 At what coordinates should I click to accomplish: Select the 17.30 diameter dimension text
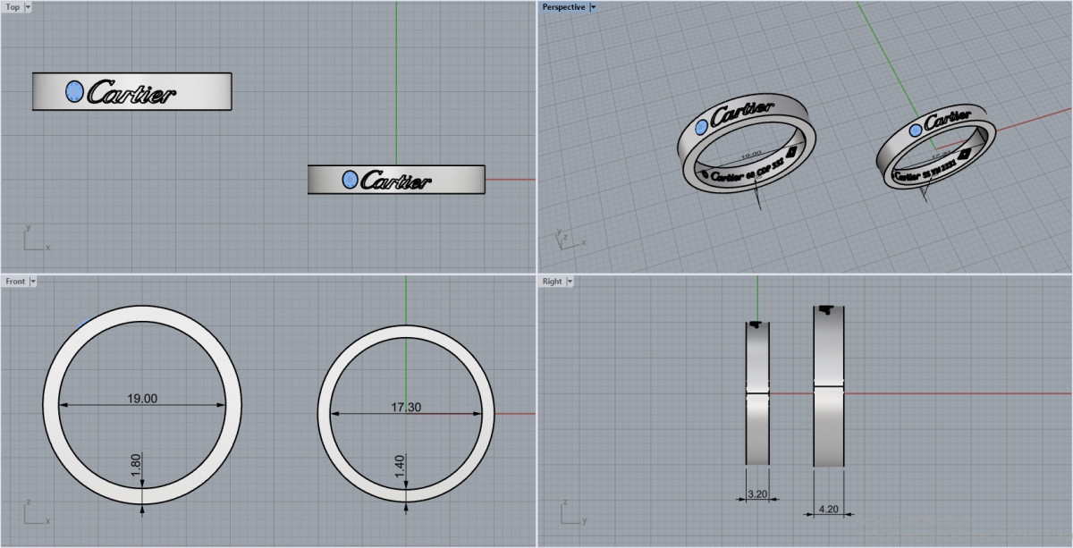coord(406,407)
